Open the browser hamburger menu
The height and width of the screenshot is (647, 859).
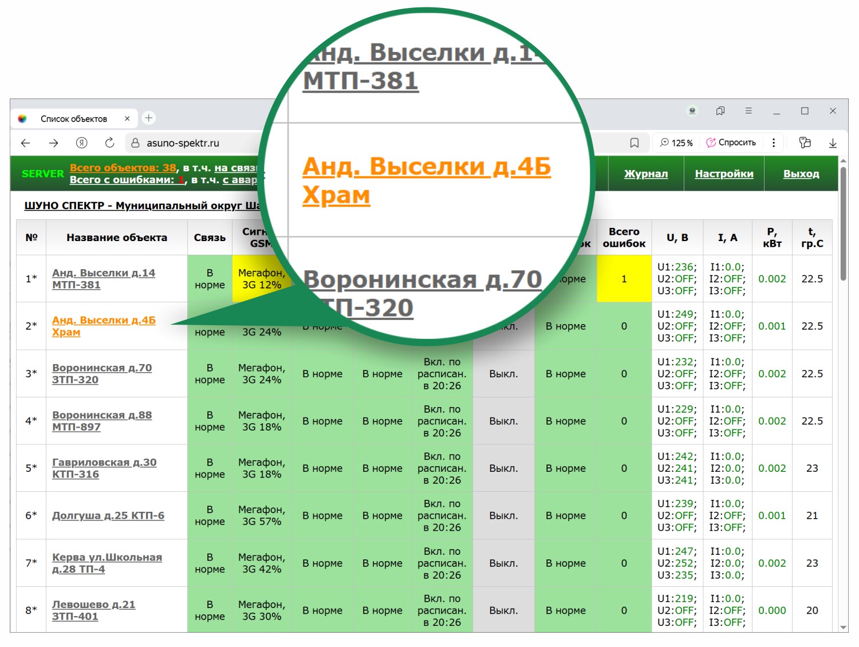748,111
